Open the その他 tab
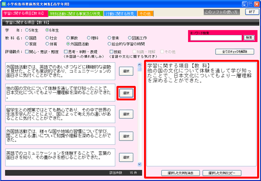This screenshot has width=261, height=181. pos(145,14)
